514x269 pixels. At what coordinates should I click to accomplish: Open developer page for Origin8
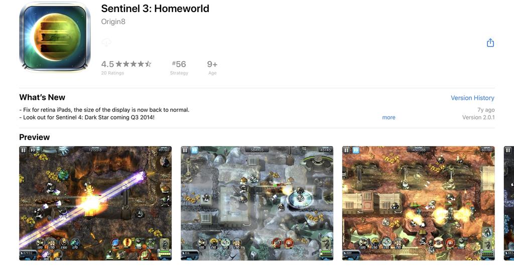(113, 22)
